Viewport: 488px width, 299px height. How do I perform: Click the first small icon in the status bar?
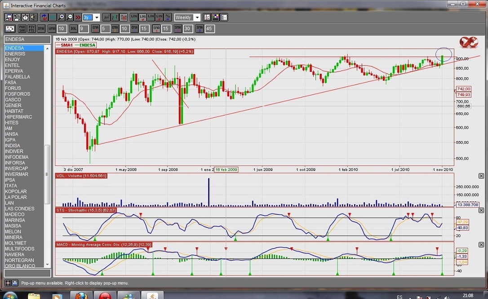click(x=8, y=283)
